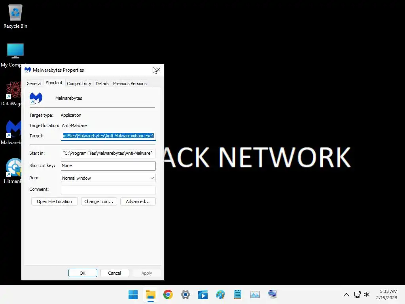Click the Open File Location button
Screen dimensions: 405x304
[x=54, y=201]
